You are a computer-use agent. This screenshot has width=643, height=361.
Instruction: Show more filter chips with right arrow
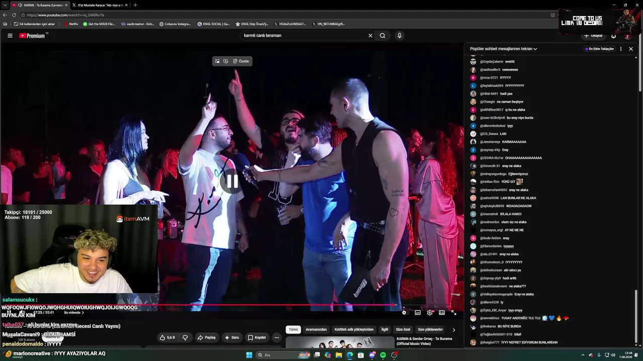tap(454, 329)
